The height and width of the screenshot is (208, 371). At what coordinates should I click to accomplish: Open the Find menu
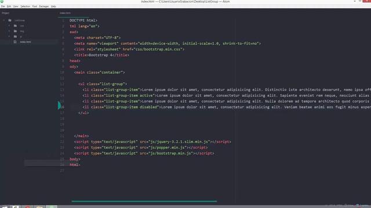click(35, 6)
